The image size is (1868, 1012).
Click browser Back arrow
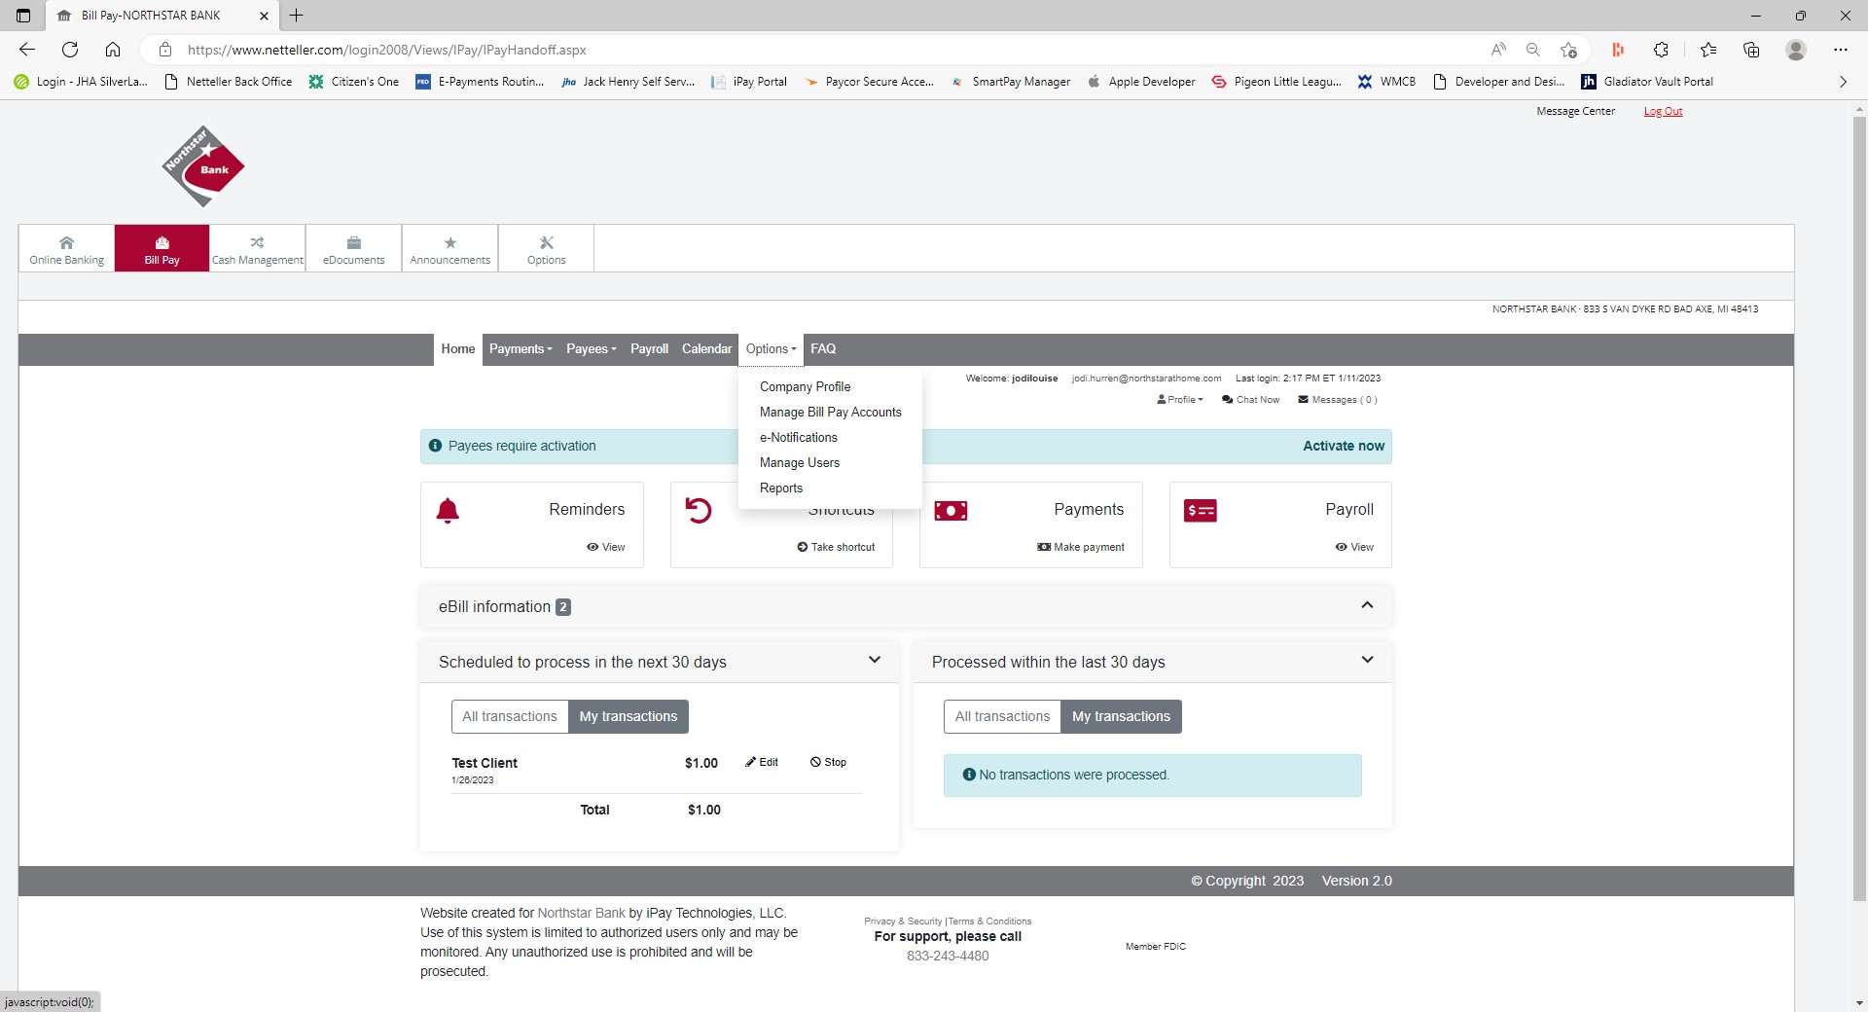tap(27, 50)
